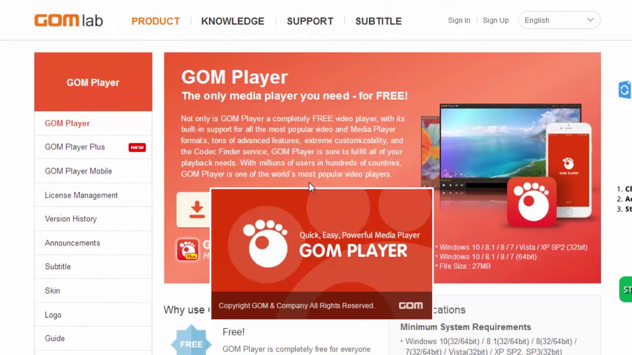Screen dimensions: 632x355
Task: Open the KNOWLEDGE menu
Action: click(x=233, y=21)
